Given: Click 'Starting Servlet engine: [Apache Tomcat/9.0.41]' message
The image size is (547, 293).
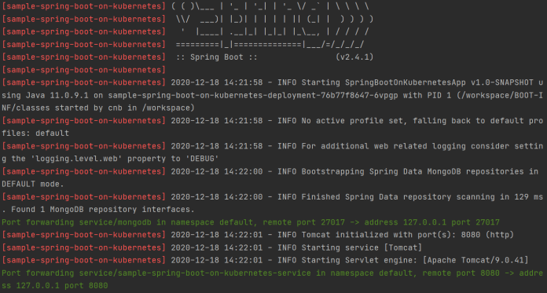Looking at the screenshot, I should point(415,260).
